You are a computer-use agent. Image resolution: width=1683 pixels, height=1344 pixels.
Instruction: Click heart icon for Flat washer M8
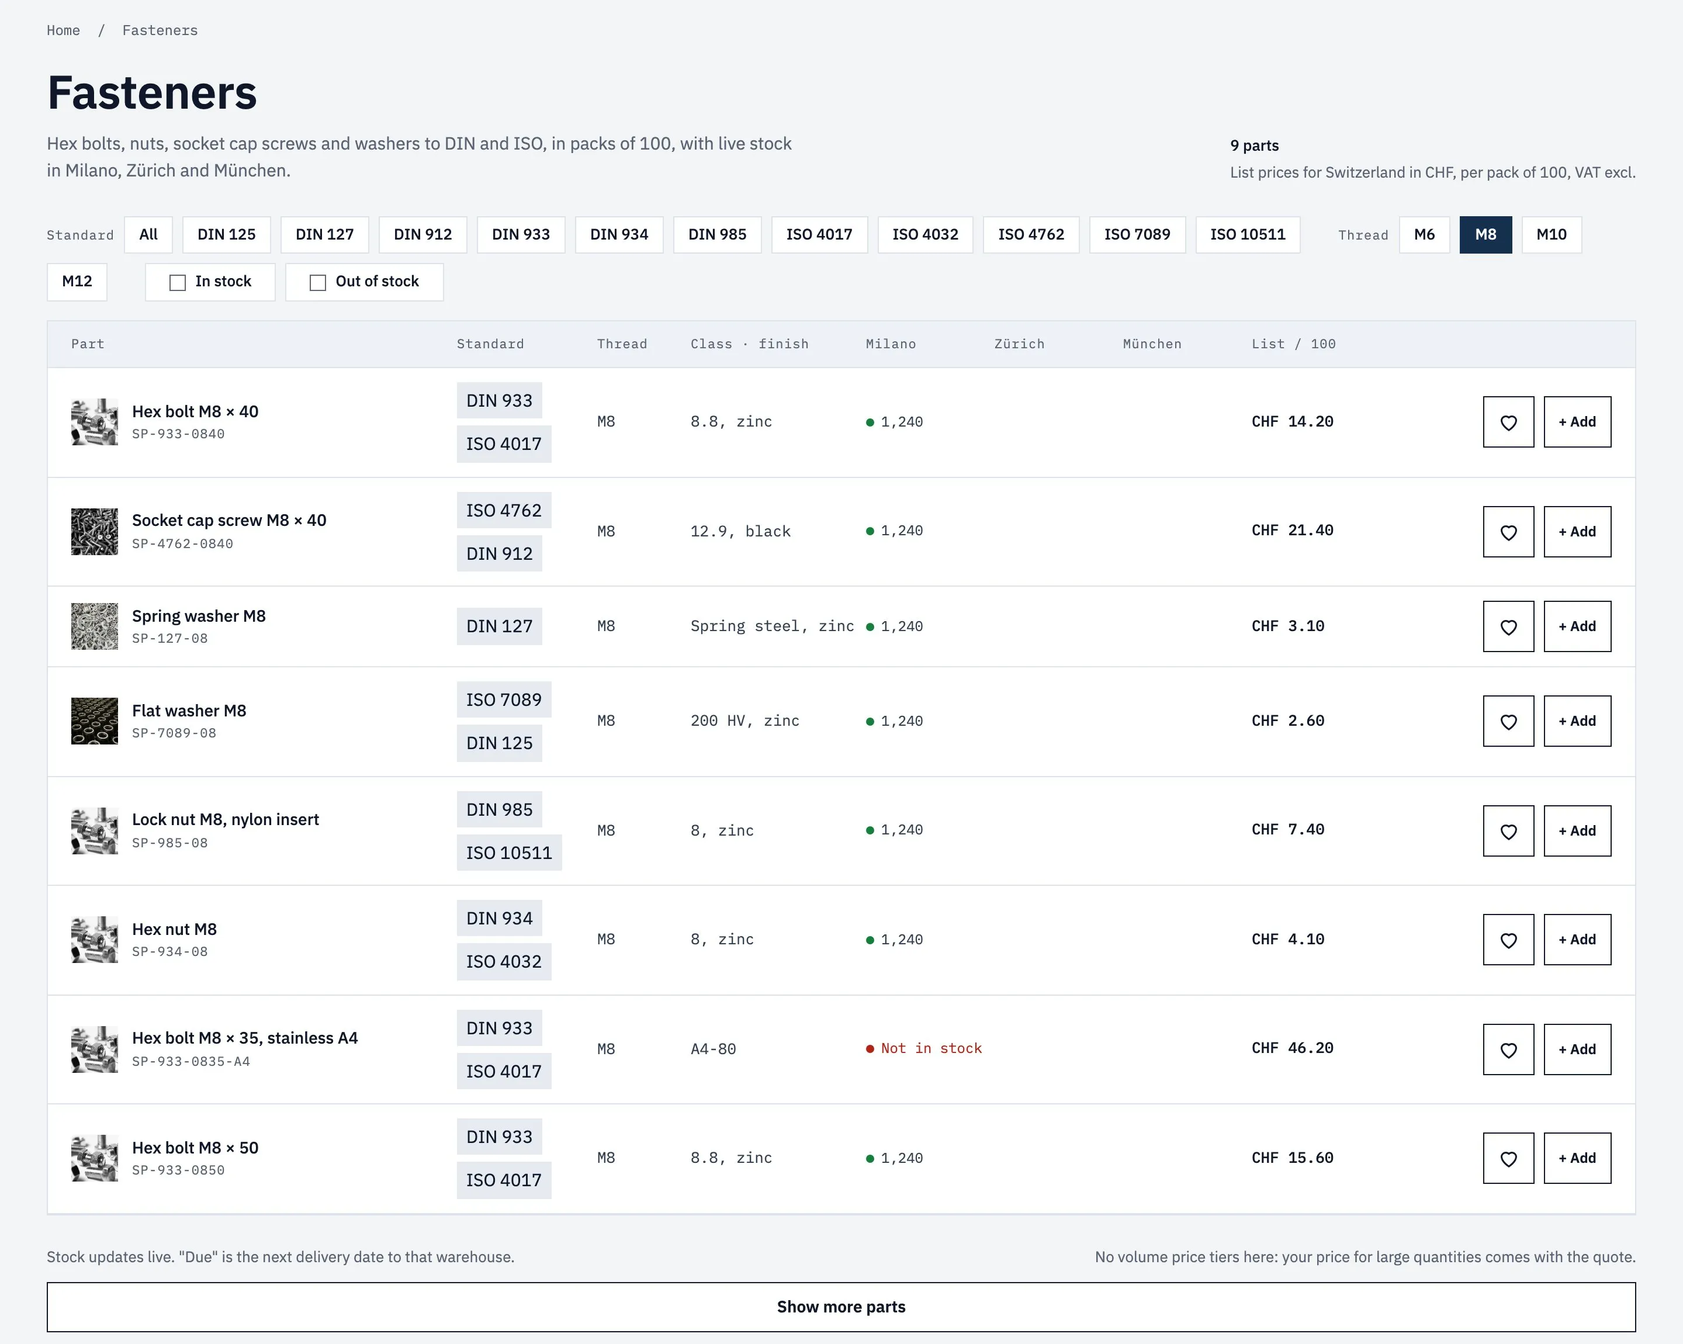[x=1508, y=721]
